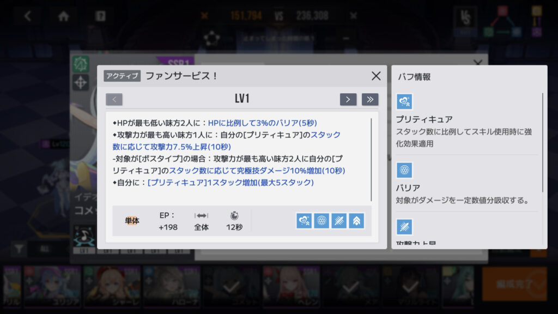Image resolution: width=558 pixels, height=314 pixels.
Task: Go to next skill level with right arrow
Action: coord(348,99)
